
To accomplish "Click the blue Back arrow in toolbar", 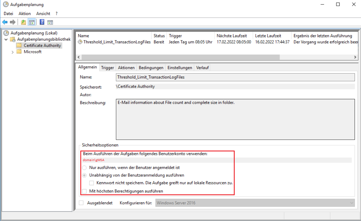I will pos(5,22).
